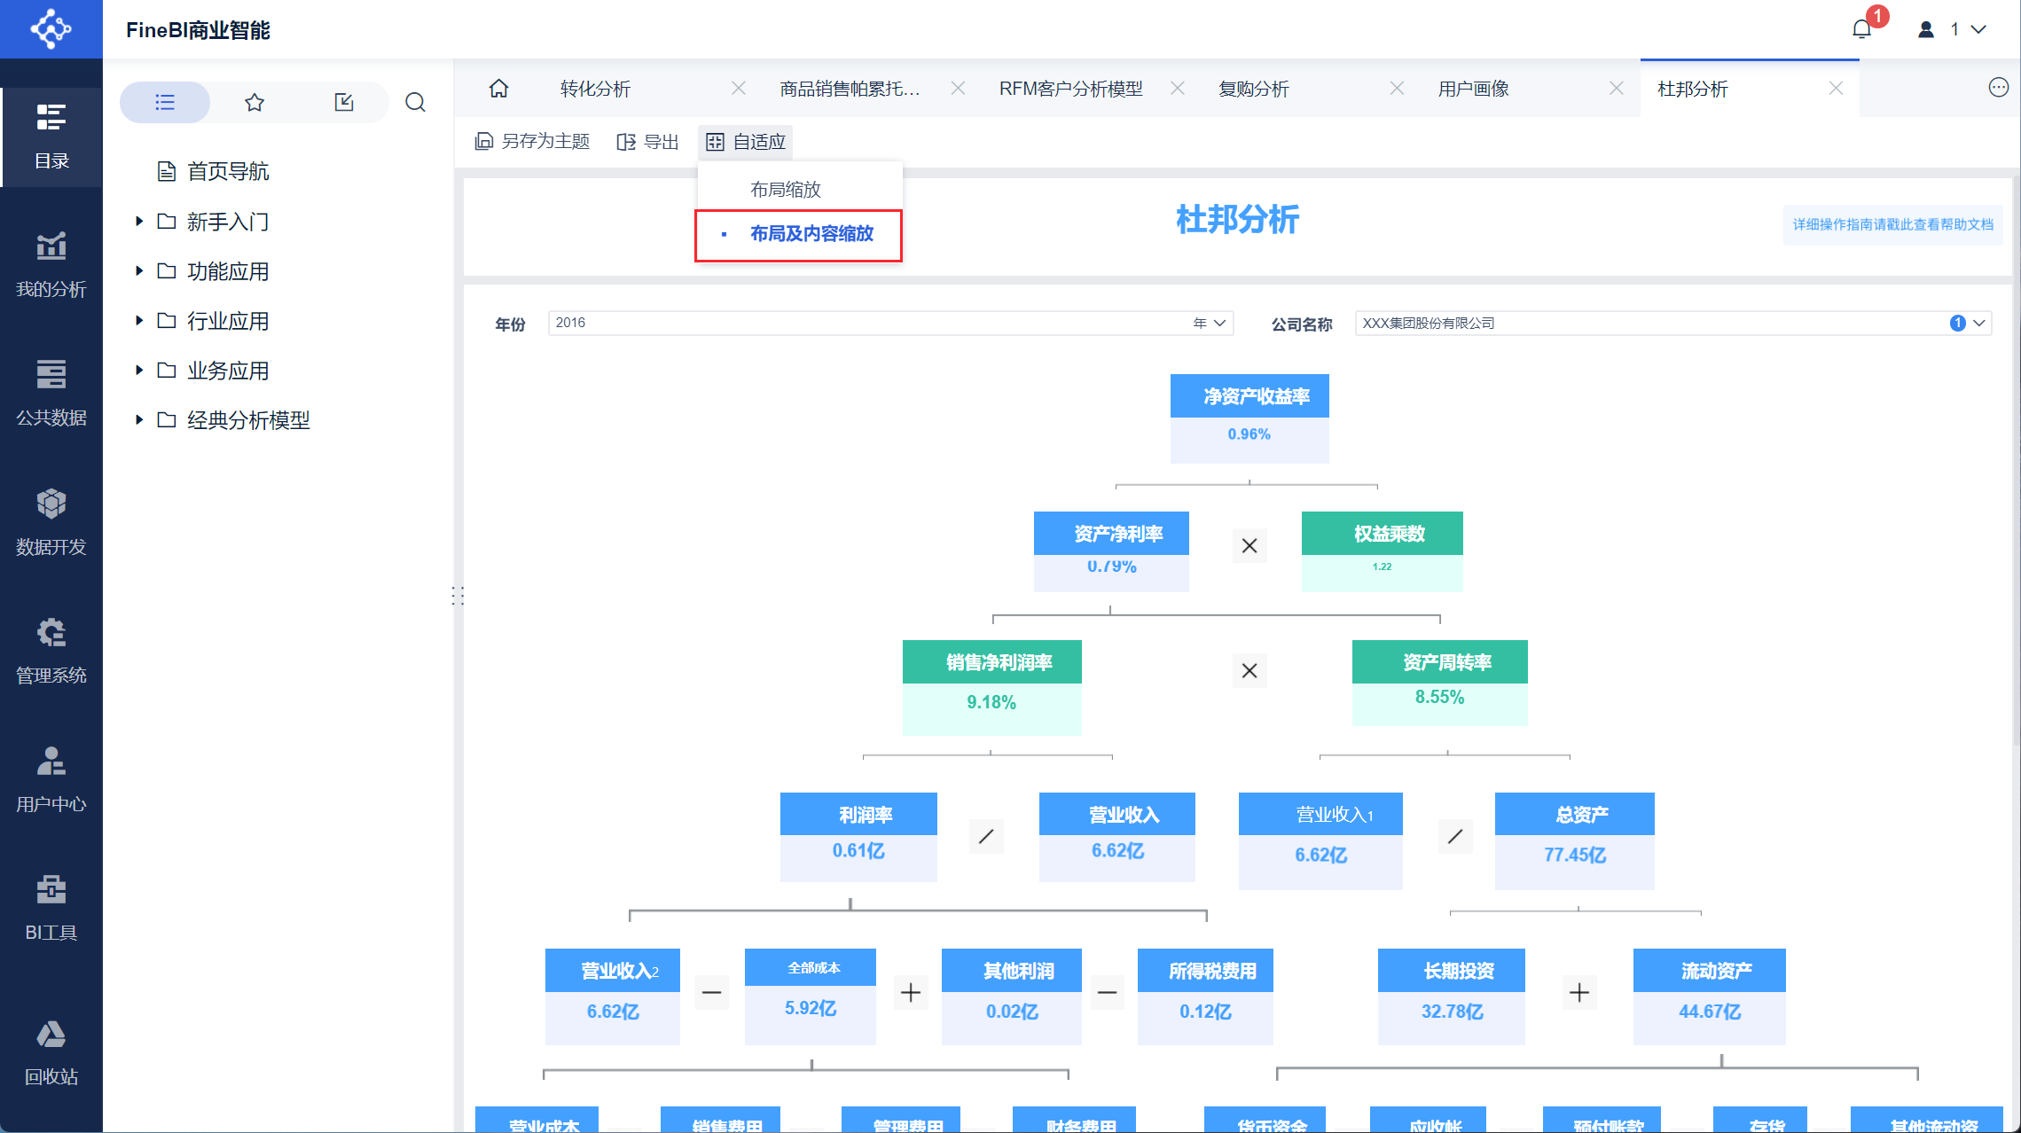Open 数据开发 in the left sidebar

[51, 522]
